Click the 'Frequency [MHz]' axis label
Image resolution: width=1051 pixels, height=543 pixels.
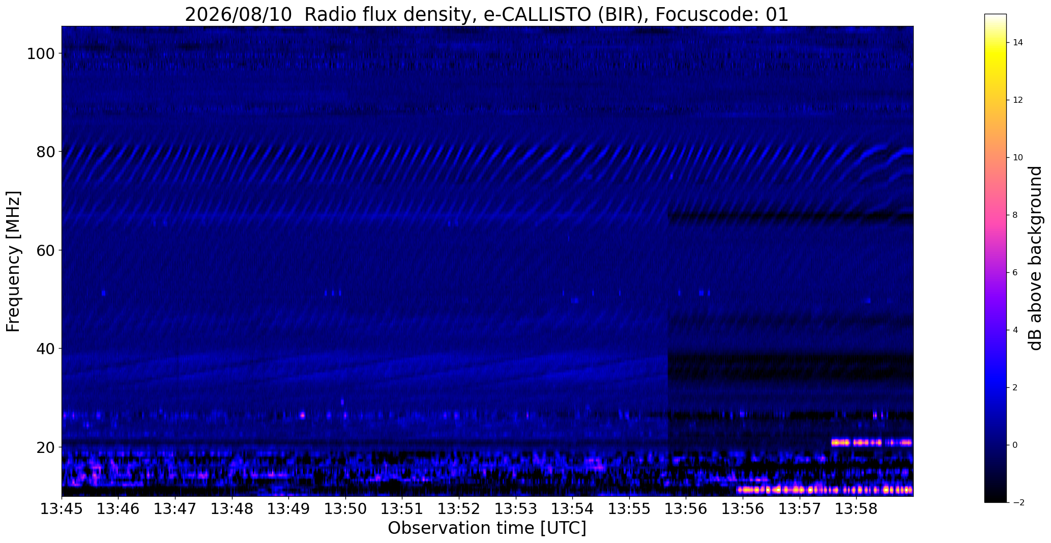click(13, 261)
